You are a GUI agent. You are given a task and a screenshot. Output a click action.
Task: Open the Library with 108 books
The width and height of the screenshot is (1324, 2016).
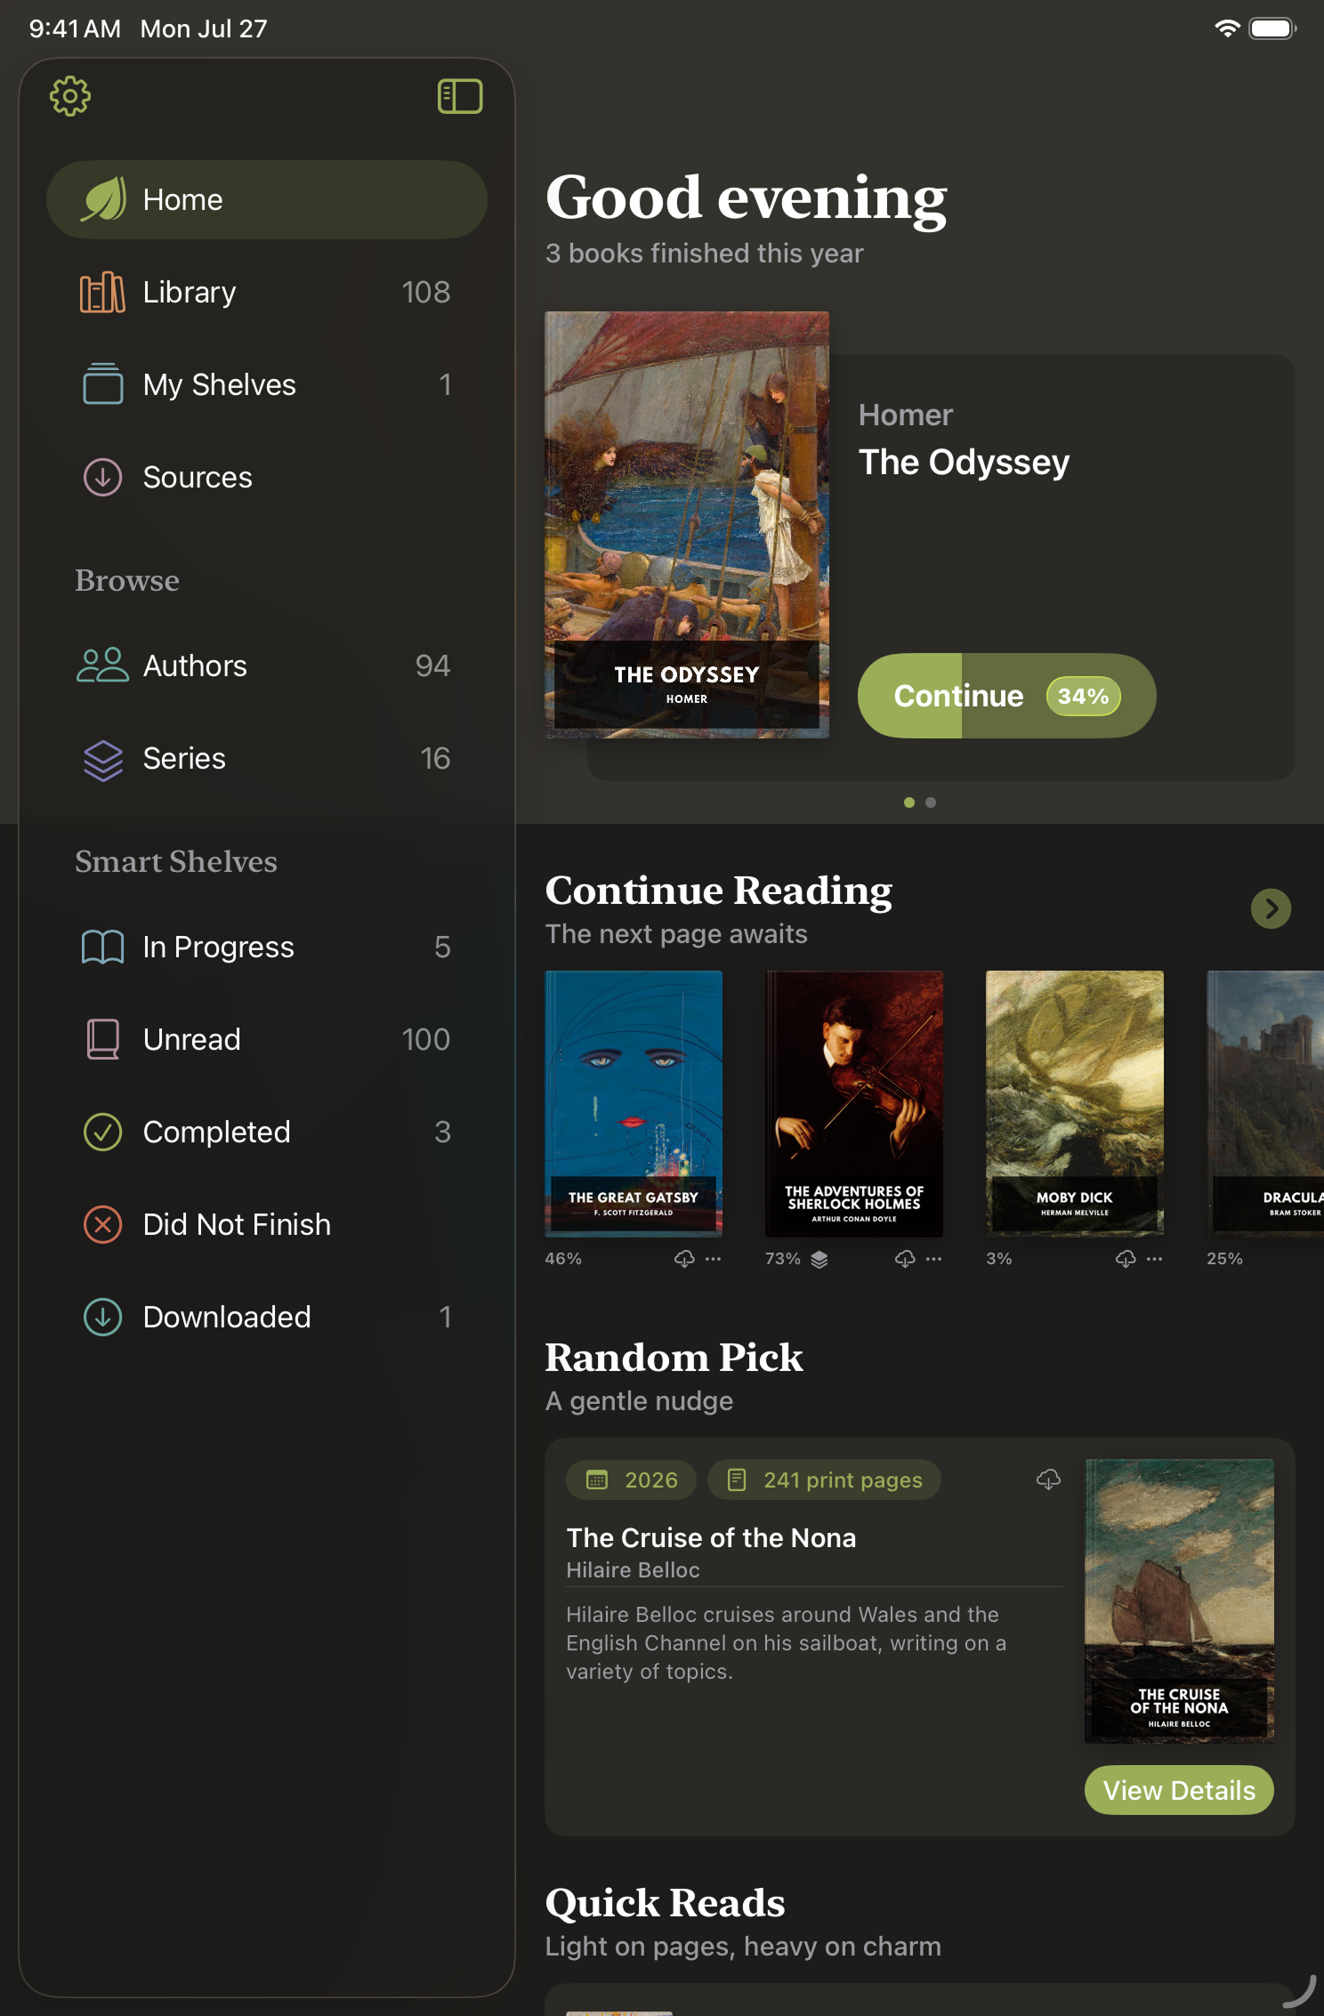pos(267,292)
